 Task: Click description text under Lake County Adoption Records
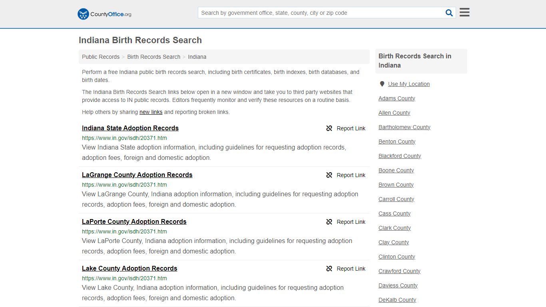click(x=213, y=293)
